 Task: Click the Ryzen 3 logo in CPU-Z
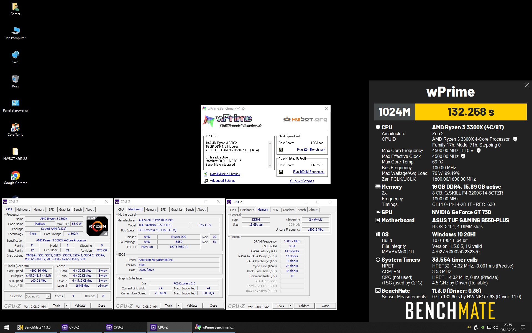pos(97,226)
